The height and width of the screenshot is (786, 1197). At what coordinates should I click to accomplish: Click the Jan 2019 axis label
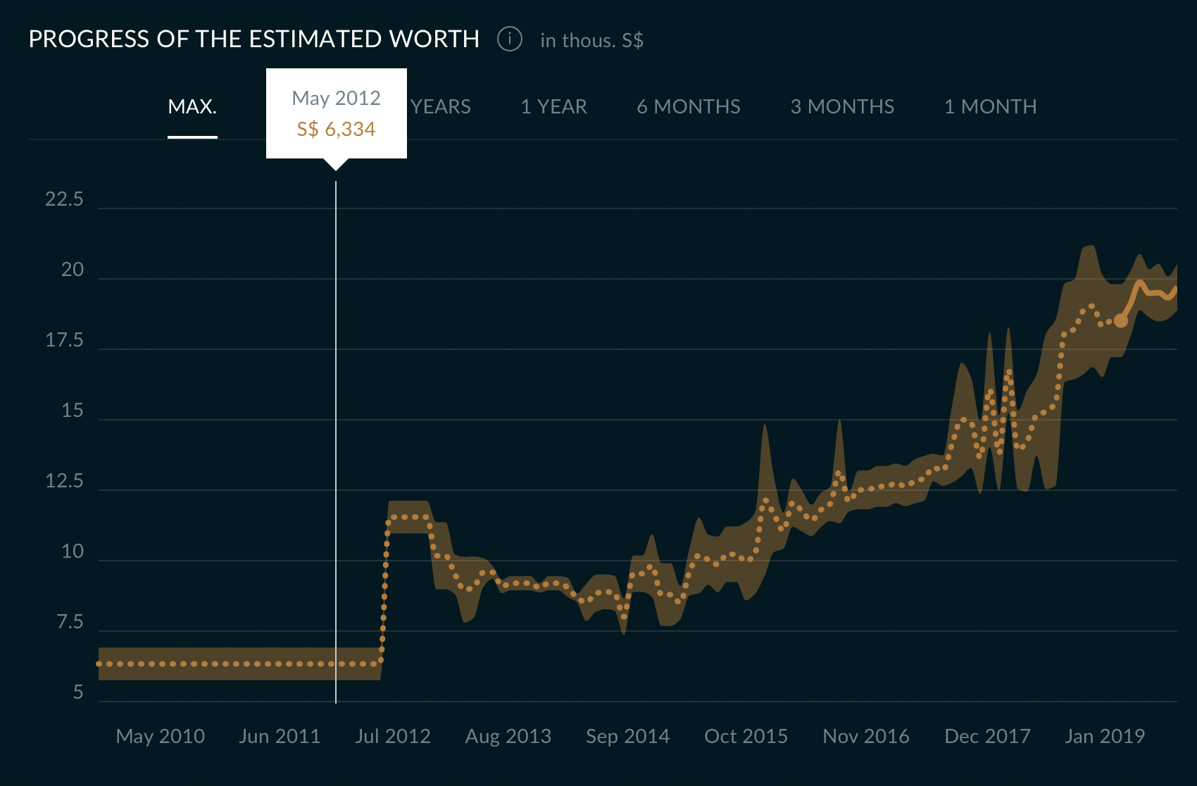[1104, 736]
